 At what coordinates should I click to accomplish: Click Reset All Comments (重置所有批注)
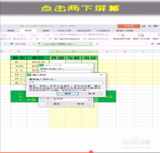click(x=96, y=39)
